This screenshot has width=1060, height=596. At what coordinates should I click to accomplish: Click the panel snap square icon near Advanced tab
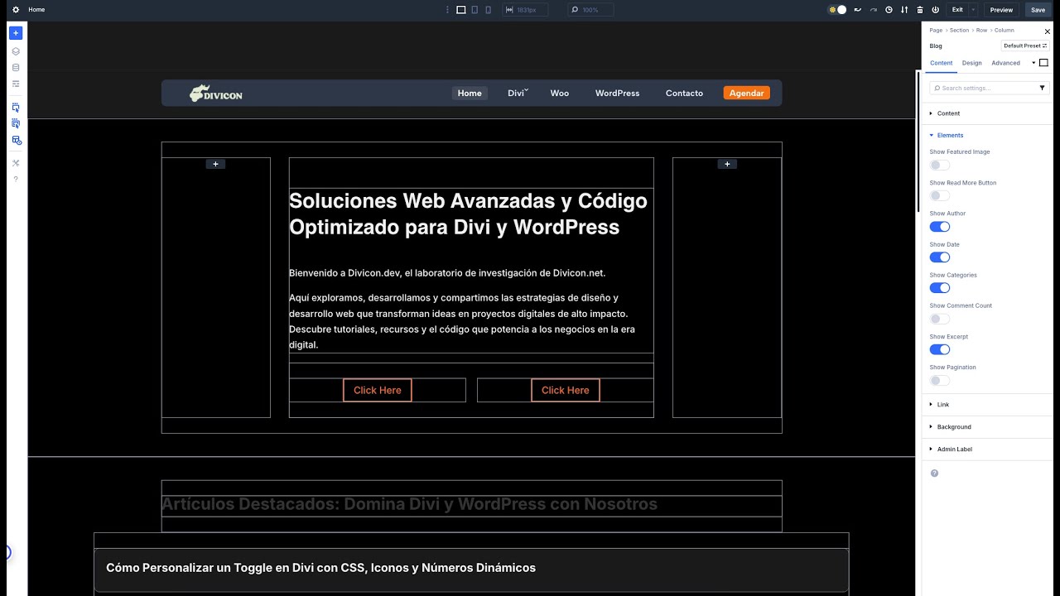tap(1043, 63)
